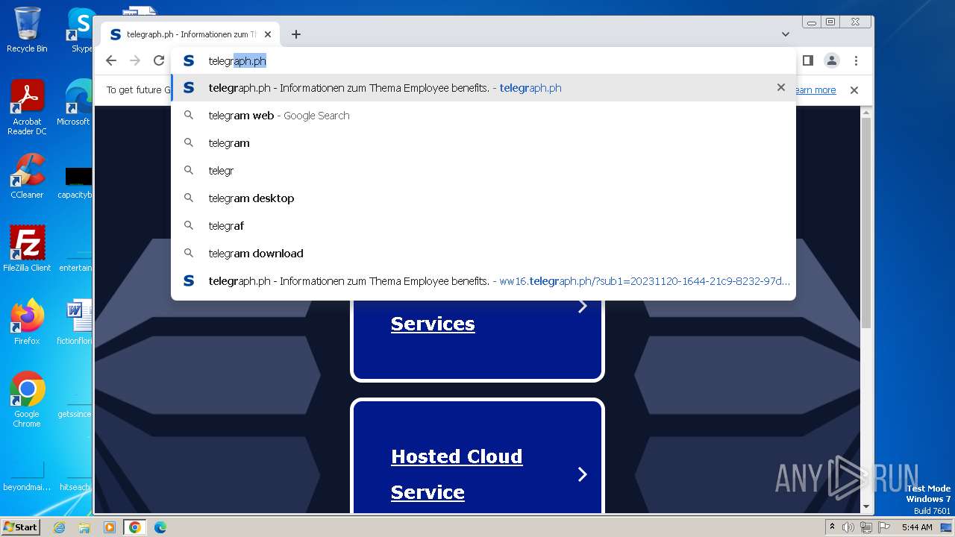Open File Explorer from taskbar
This screenshot has width=955, height=537.
coord(84,527)
